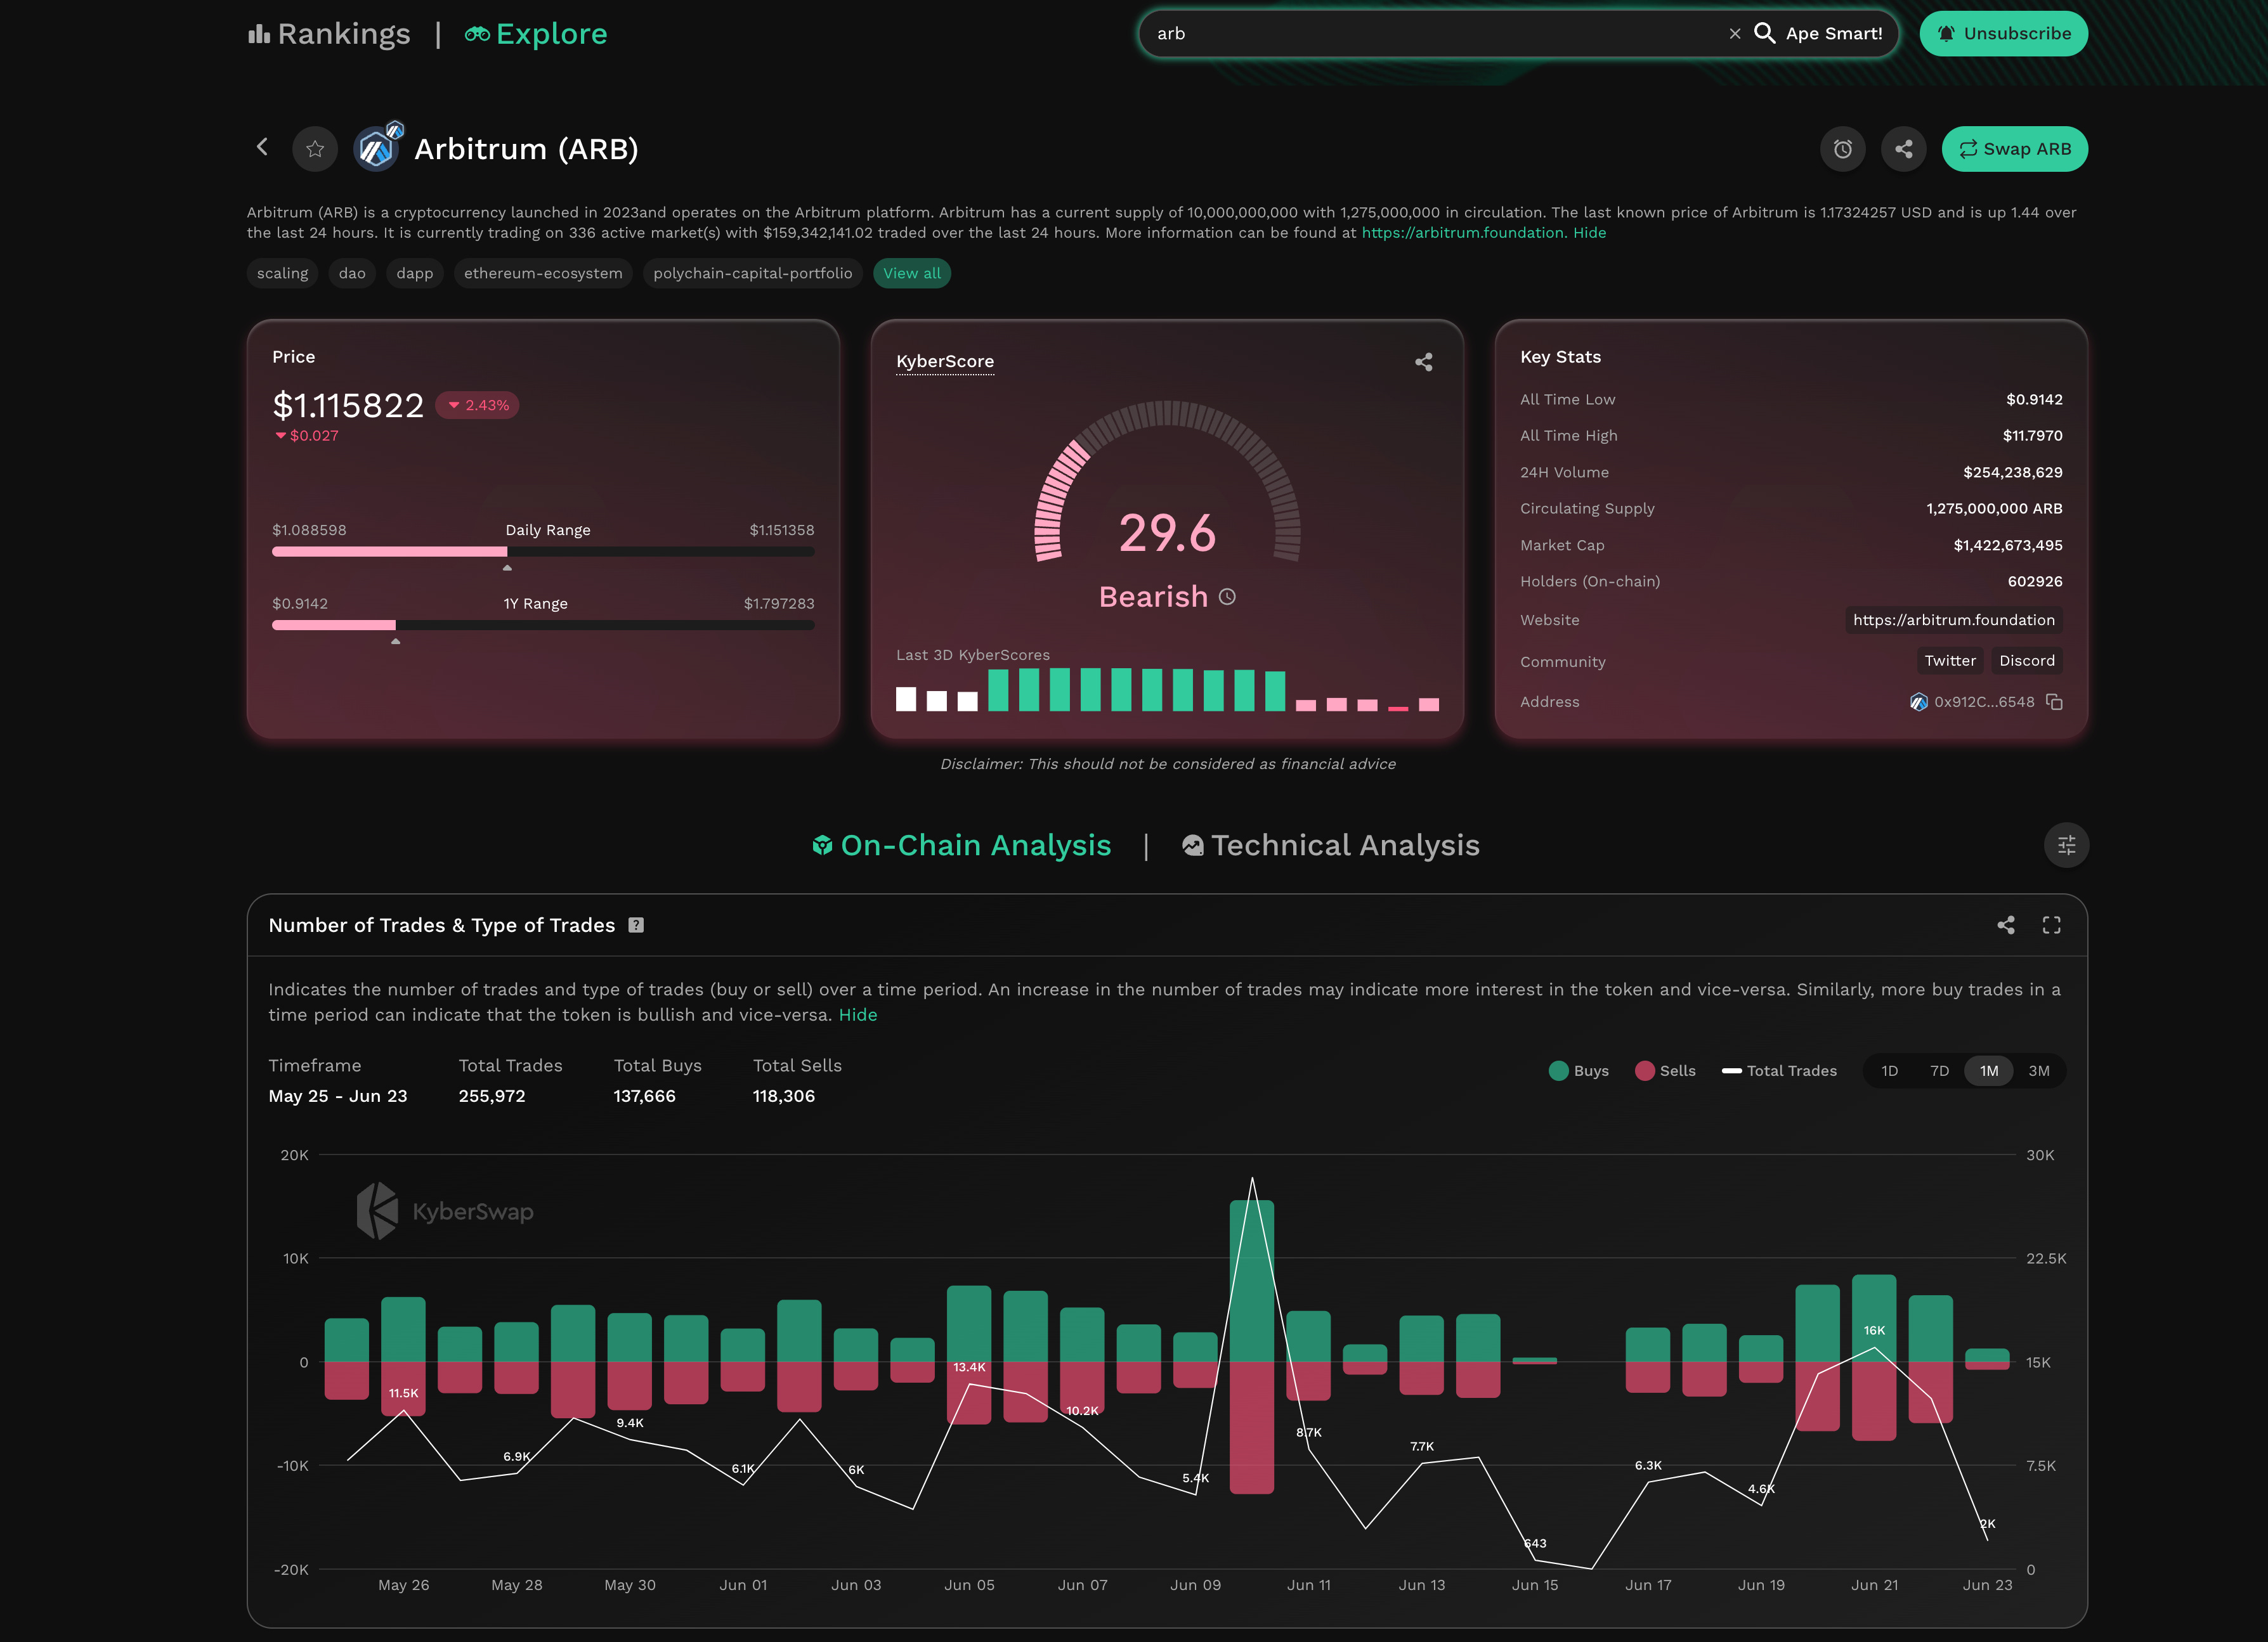Set a price alert using the alarm icon
Image resolution: width=2268 pixels, height=1642 pixels.
pyautogui.click(x=1843, y=148)
